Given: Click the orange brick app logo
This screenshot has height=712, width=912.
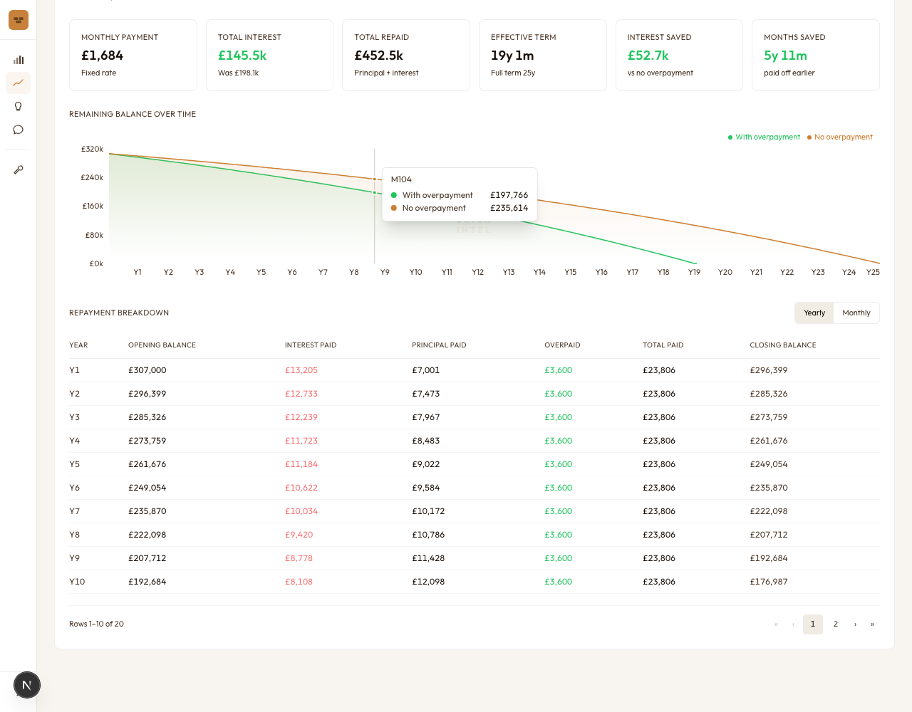Looking at the screenshot, I should 19,20.
